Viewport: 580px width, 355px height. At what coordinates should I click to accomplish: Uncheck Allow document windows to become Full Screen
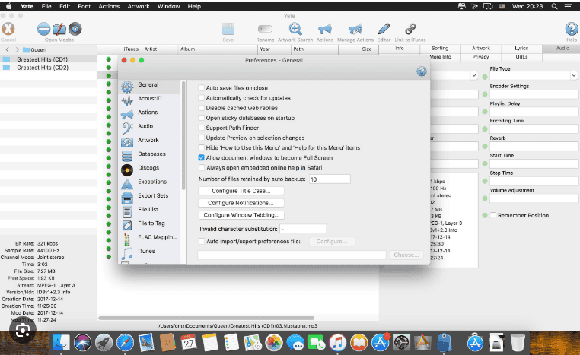point(201,158)
